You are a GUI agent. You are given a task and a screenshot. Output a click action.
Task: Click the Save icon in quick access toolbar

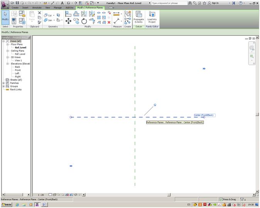[x=17, y=3]
